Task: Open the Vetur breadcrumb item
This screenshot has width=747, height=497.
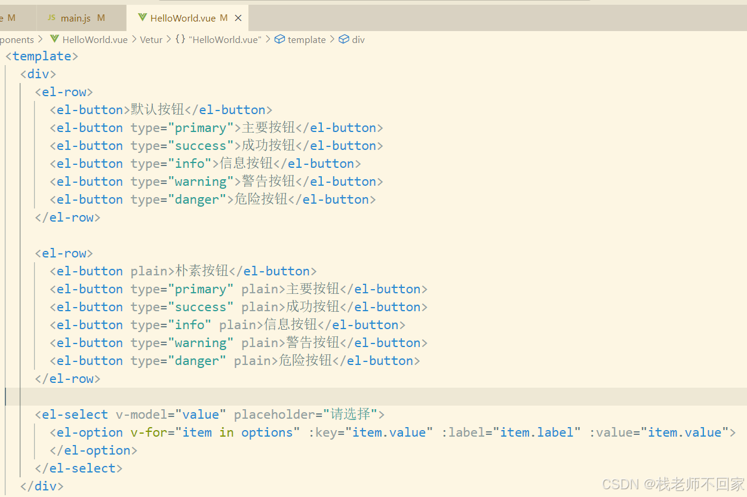Action: 151,39
